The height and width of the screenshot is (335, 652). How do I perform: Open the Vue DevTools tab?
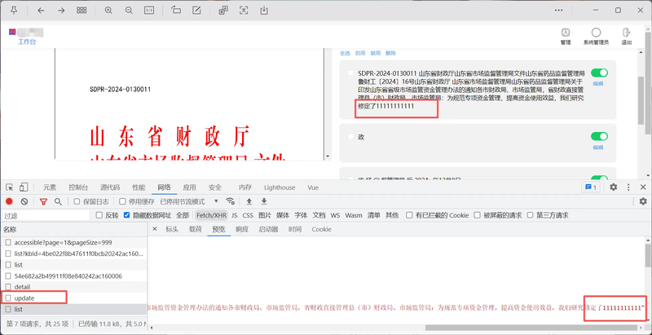coord(313,187)
